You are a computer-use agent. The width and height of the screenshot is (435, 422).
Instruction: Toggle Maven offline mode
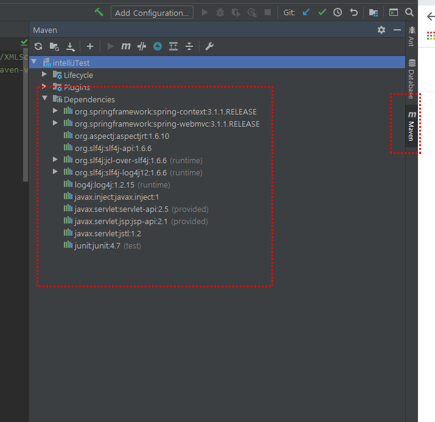tap(158, 46)
